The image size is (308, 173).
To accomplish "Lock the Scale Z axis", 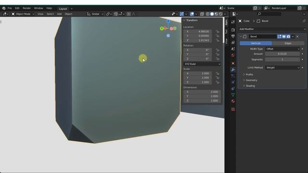I will [218, 82].
